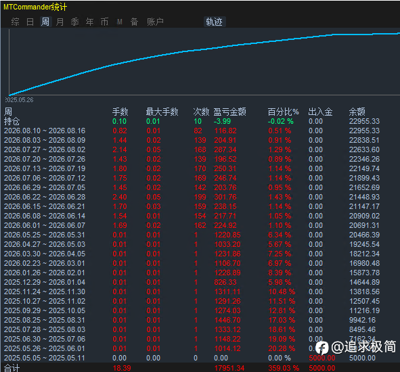
Task: Toggle the 轨迹 trajectory button
Action: tap(215, 22)
